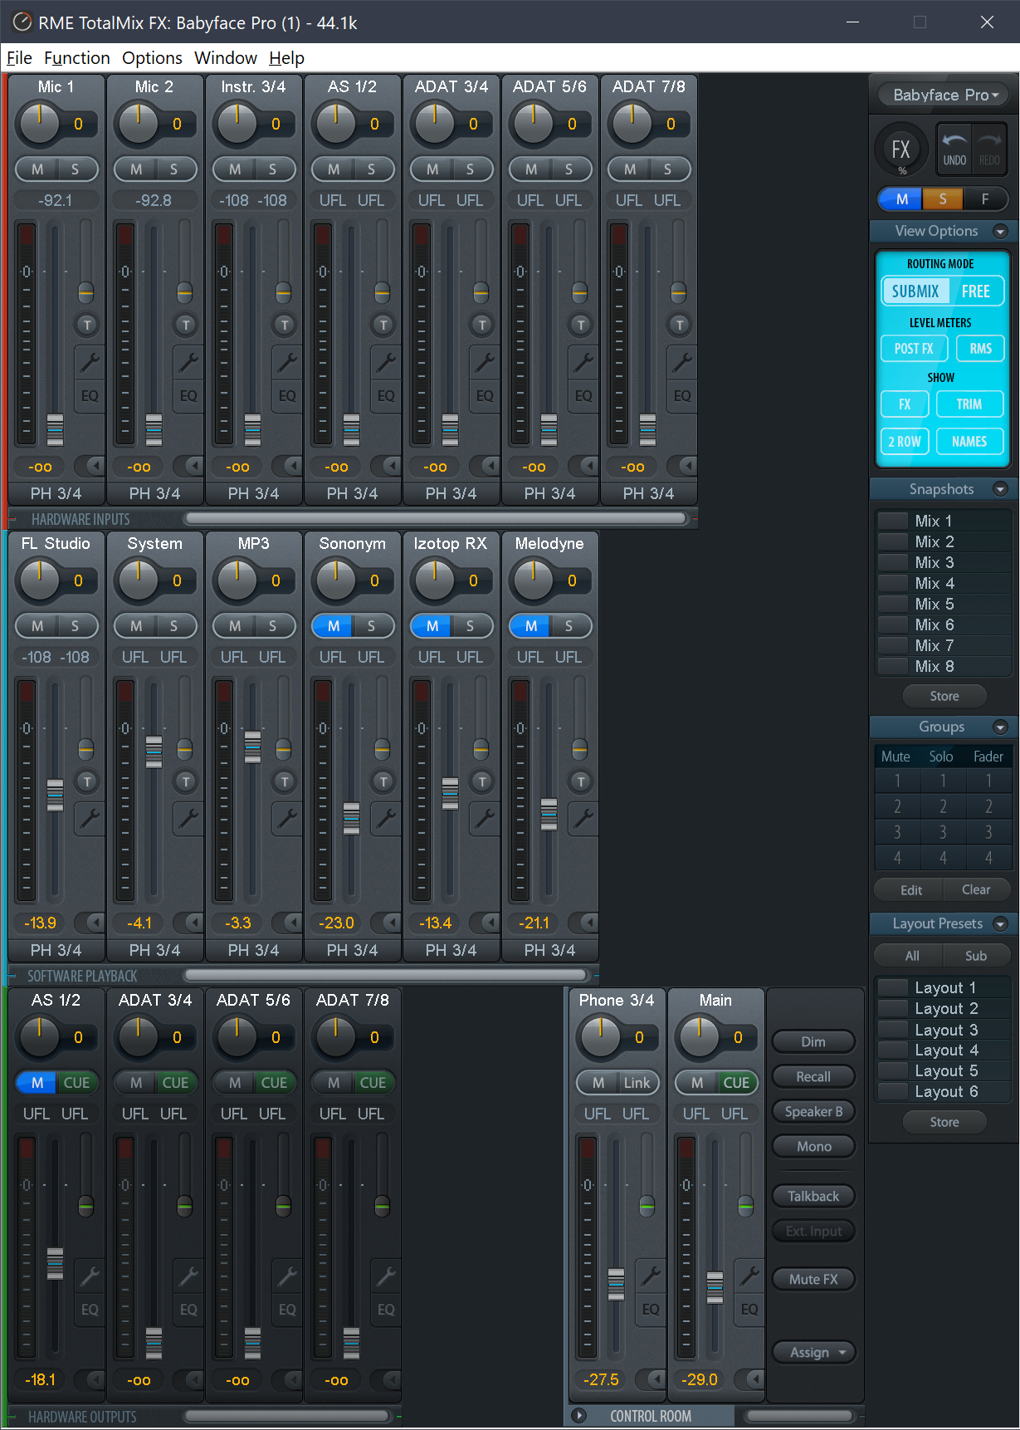Image resolution: width=1020 pixels, height=1430 pixels.
Task: Click Mic 1 PH 3/4 routing label
Action: (56, 493)
